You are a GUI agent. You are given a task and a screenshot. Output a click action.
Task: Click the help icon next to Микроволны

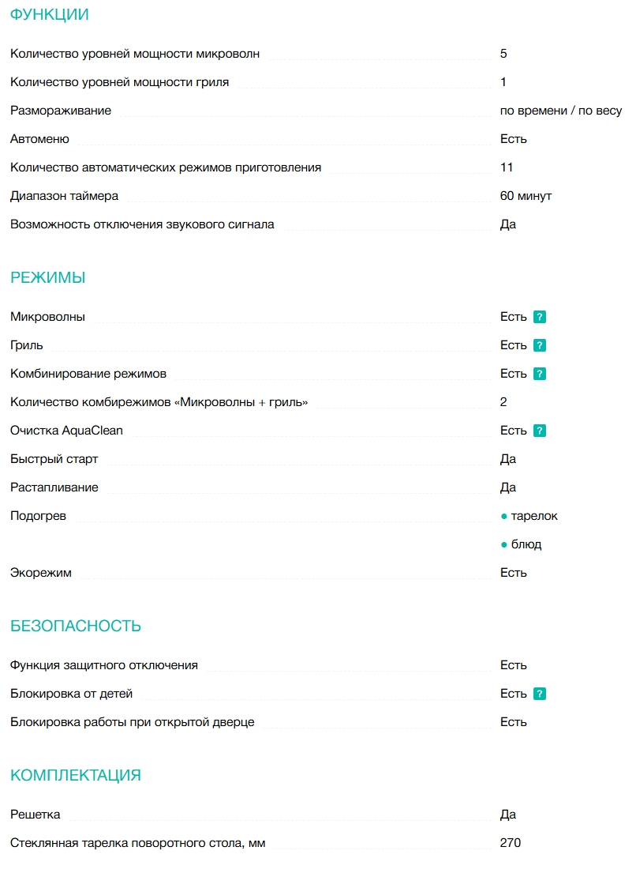coord(540,317)
